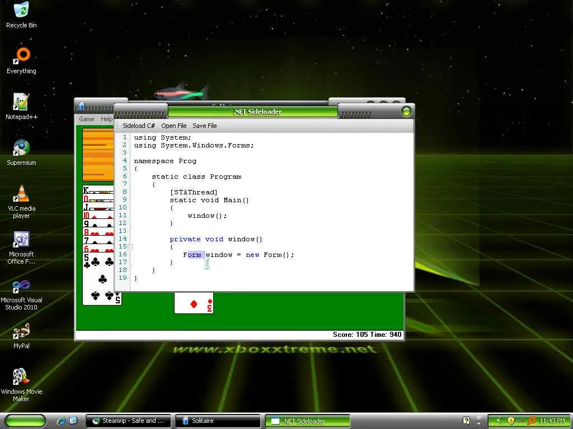
Task: Click the Everything magnifier tray icon
Action: tap(532, 421)
